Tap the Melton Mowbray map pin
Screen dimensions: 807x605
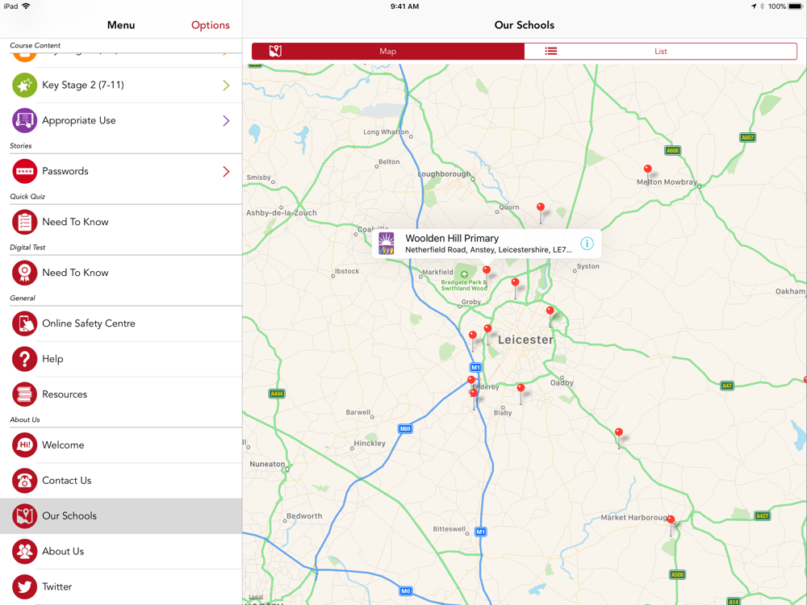(x=647, y=170)
